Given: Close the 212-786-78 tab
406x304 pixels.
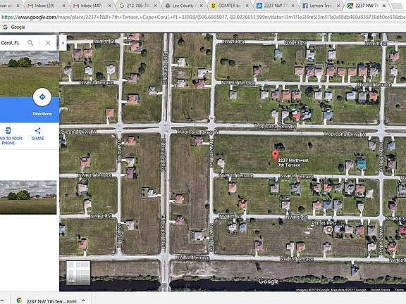Looking at the screenshot, I should pyautogui.click(x=155, y=6).
